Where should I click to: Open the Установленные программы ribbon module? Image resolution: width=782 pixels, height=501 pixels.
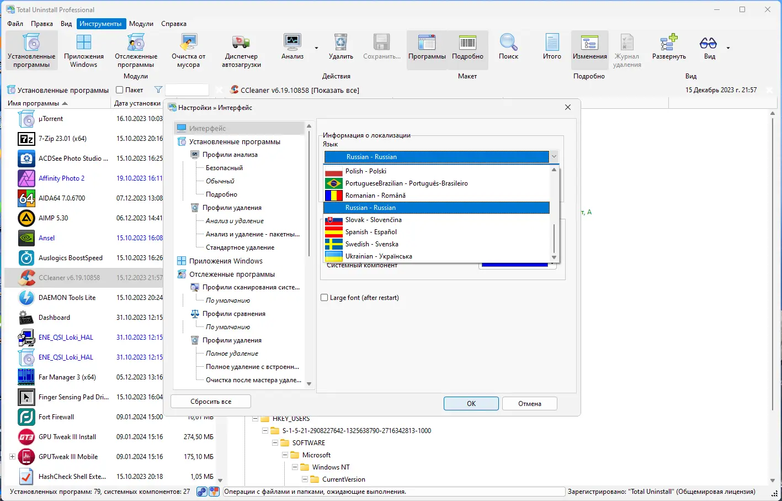pyautogui.click(x=31, y=50)
